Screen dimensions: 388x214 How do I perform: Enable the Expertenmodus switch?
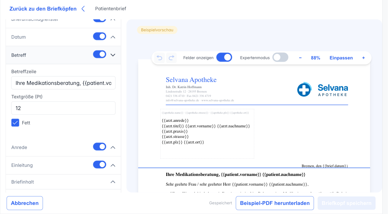(280, 57)
